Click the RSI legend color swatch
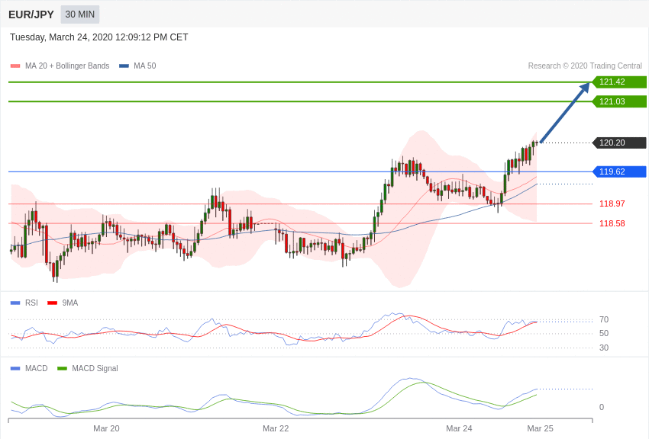649x439 pixels. pyautogui.click(x=15, y=303)
